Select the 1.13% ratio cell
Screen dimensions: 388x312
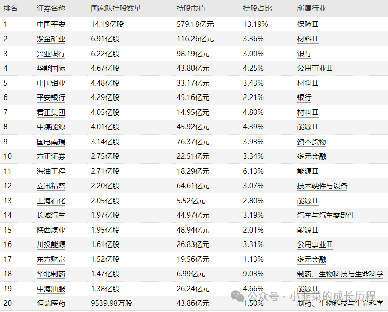point(253,259)
